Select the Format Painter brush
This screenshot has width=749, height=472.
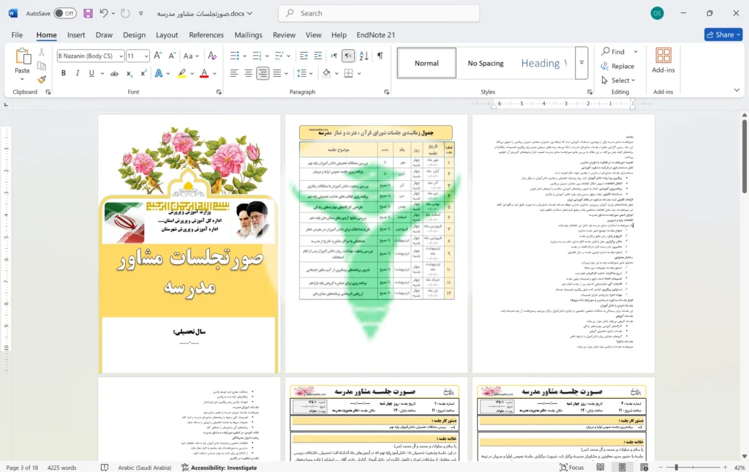(42, 79)
